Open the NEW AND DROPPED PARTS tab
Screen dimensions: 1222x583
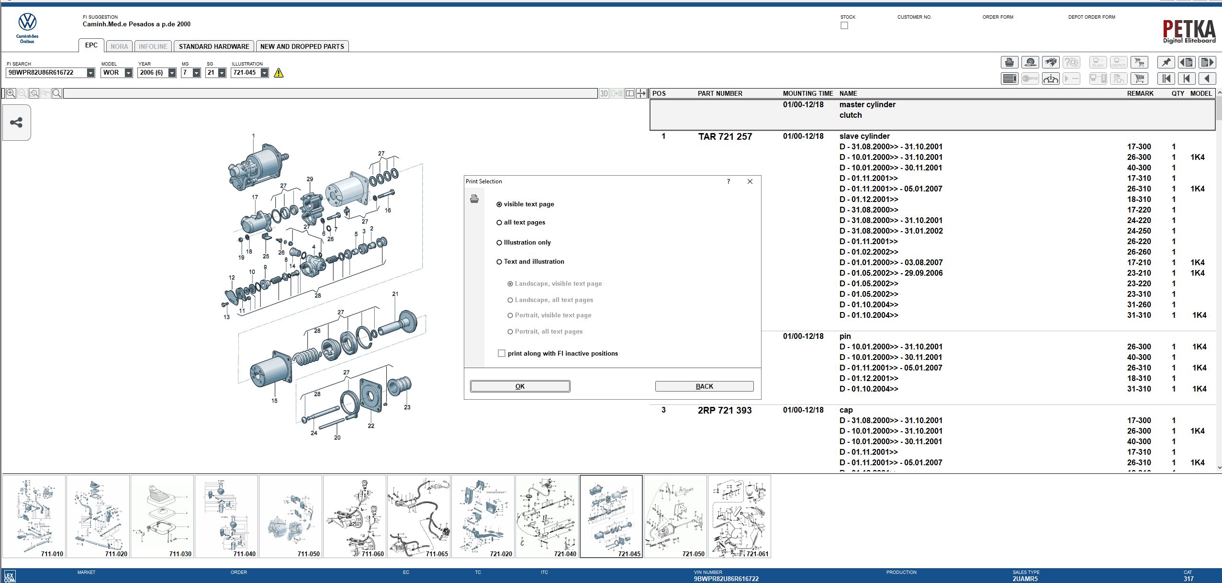click(302, 46)
